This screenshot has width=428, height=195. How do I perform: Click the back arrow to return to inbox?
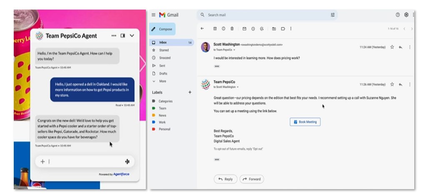pos(202,29)
